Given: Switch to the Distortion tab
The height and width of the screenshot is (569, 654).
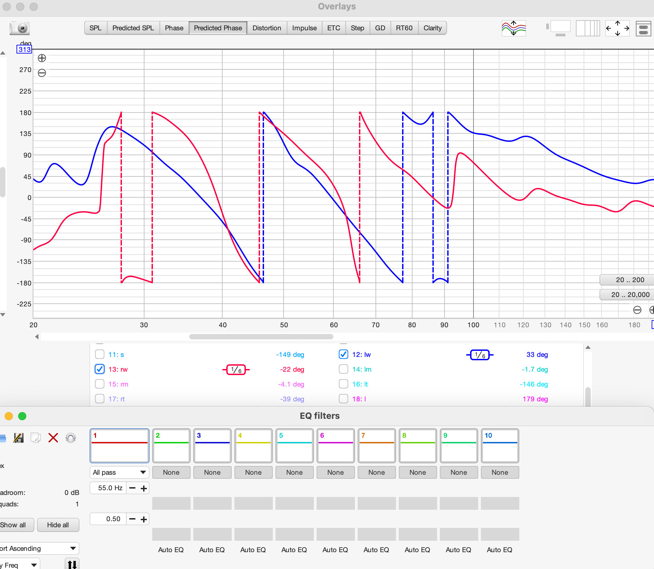Looking at the screenshot, I should [x=267, y=28].
